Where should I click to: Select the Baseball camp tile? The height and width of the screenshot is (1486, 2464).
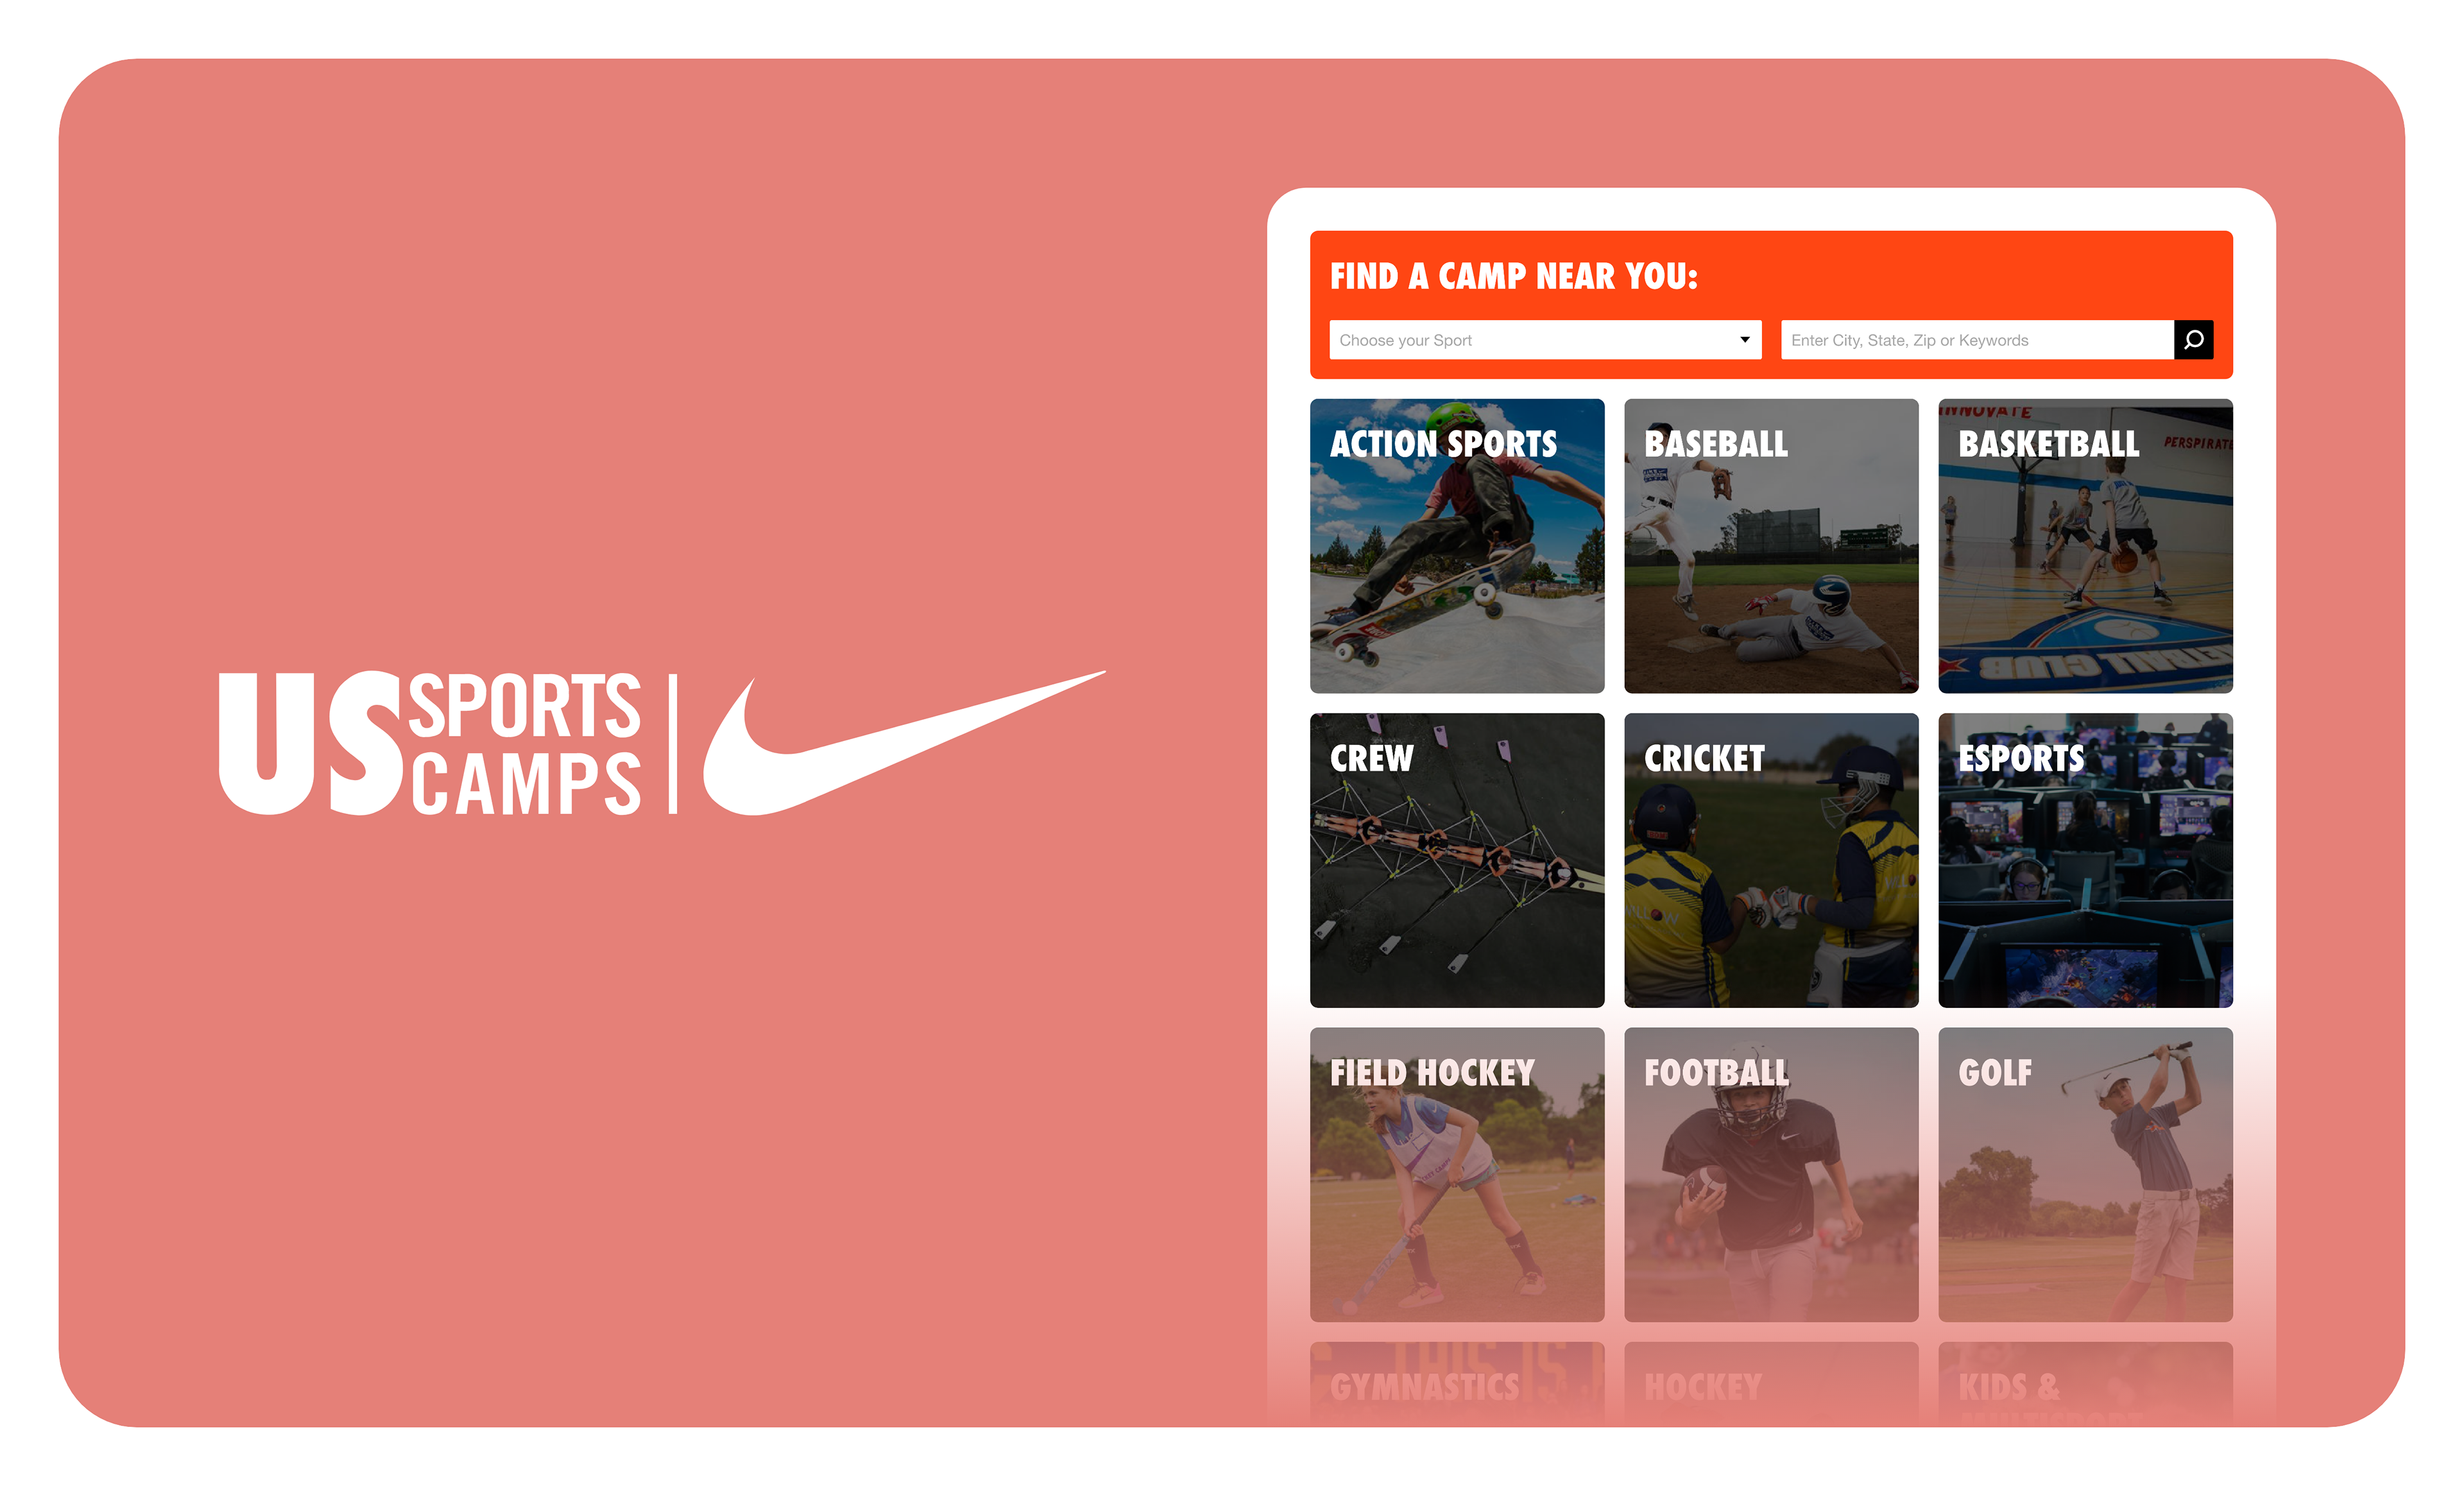click(x=1771, y=546)
